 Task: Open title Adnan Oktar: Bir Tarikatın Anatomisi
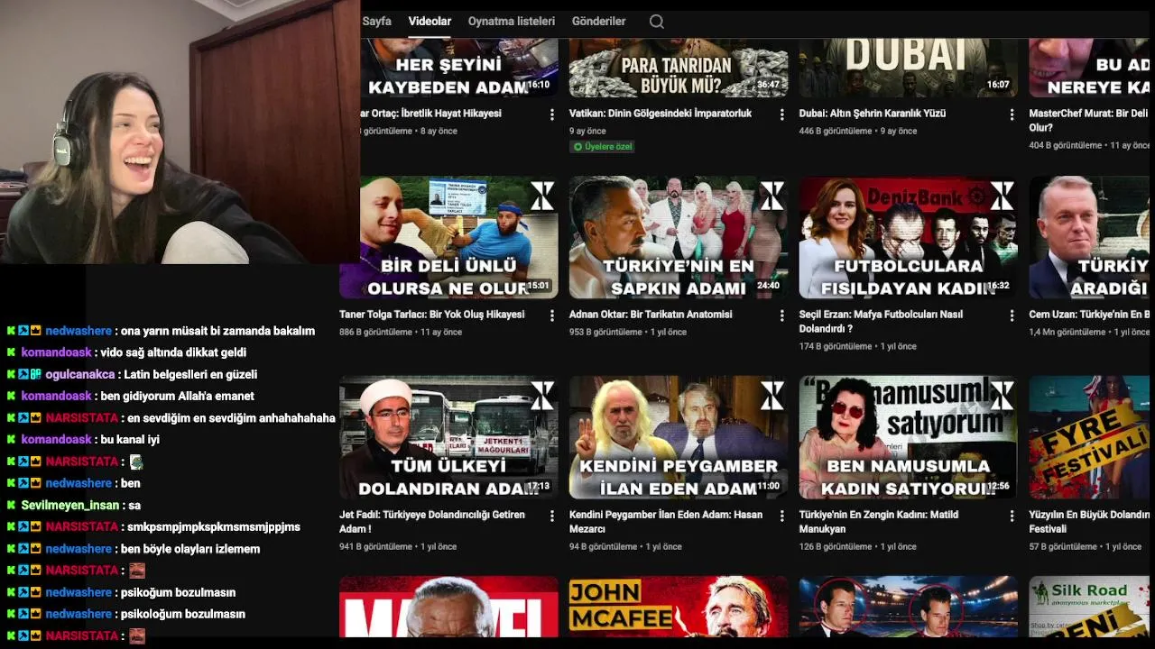tap(651, 315)
